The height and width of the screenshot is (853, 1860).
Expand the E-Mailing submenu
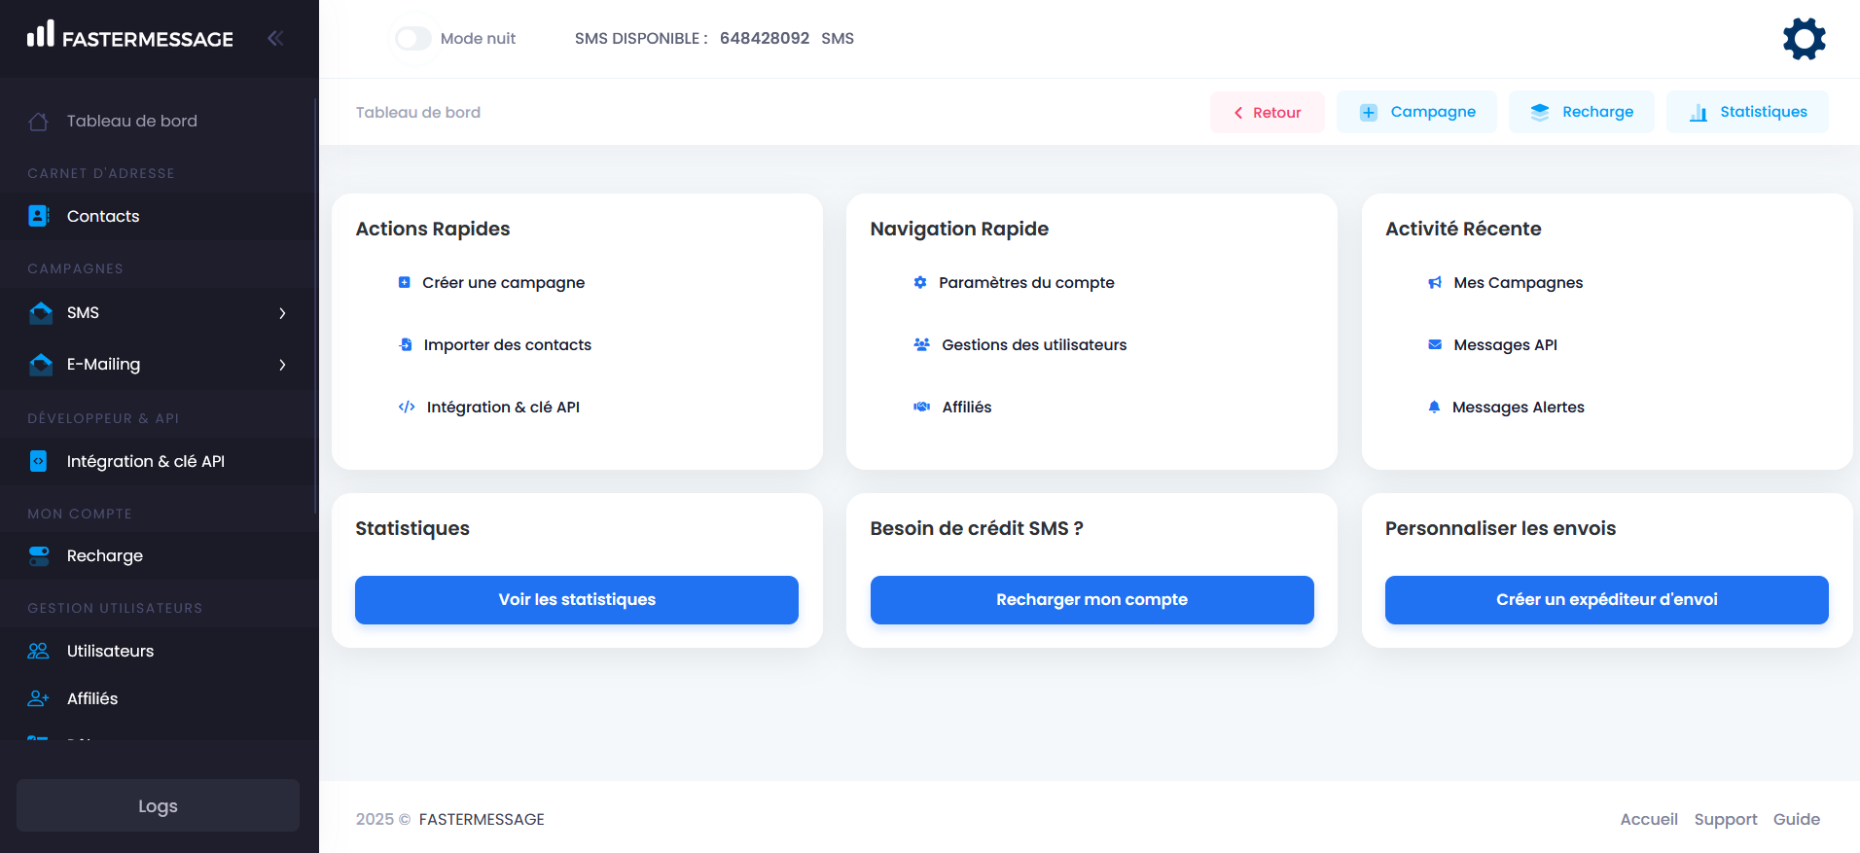pos(282,365)
